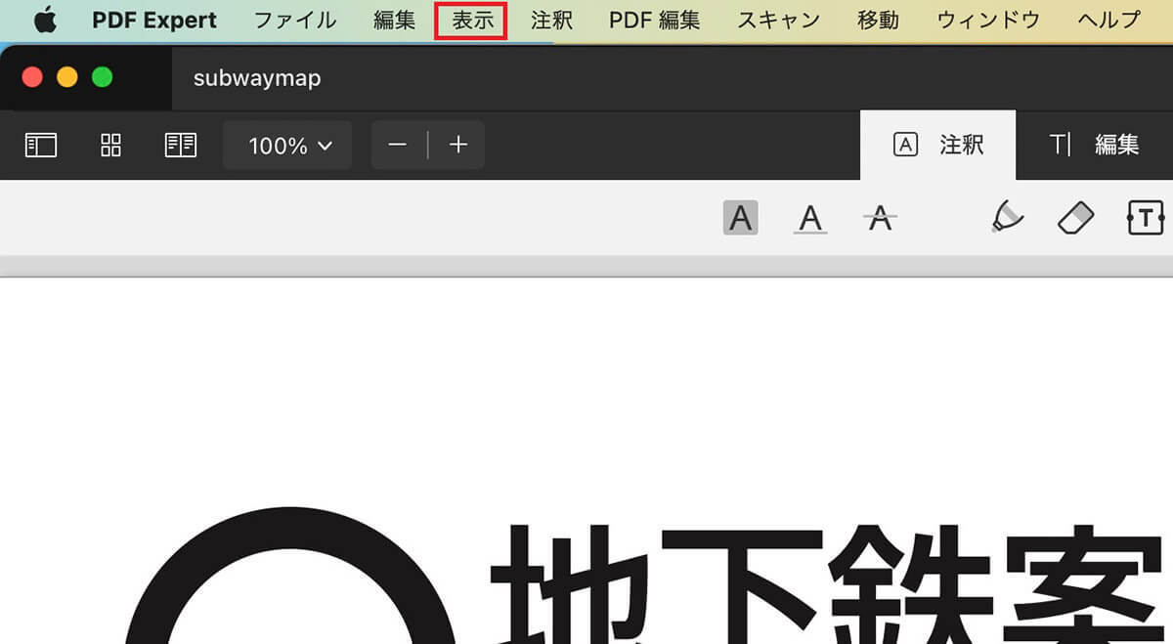1173x644 pixels.
Task: Open the 編集 menu in menu bar
Action: [395, 21]
